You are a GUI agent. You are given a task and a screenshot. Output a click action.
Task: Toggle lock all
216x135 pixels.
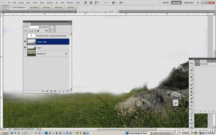click(x=38, y=31)
